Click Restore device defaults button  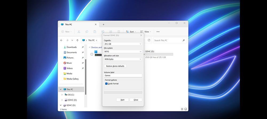coord(115,66)
